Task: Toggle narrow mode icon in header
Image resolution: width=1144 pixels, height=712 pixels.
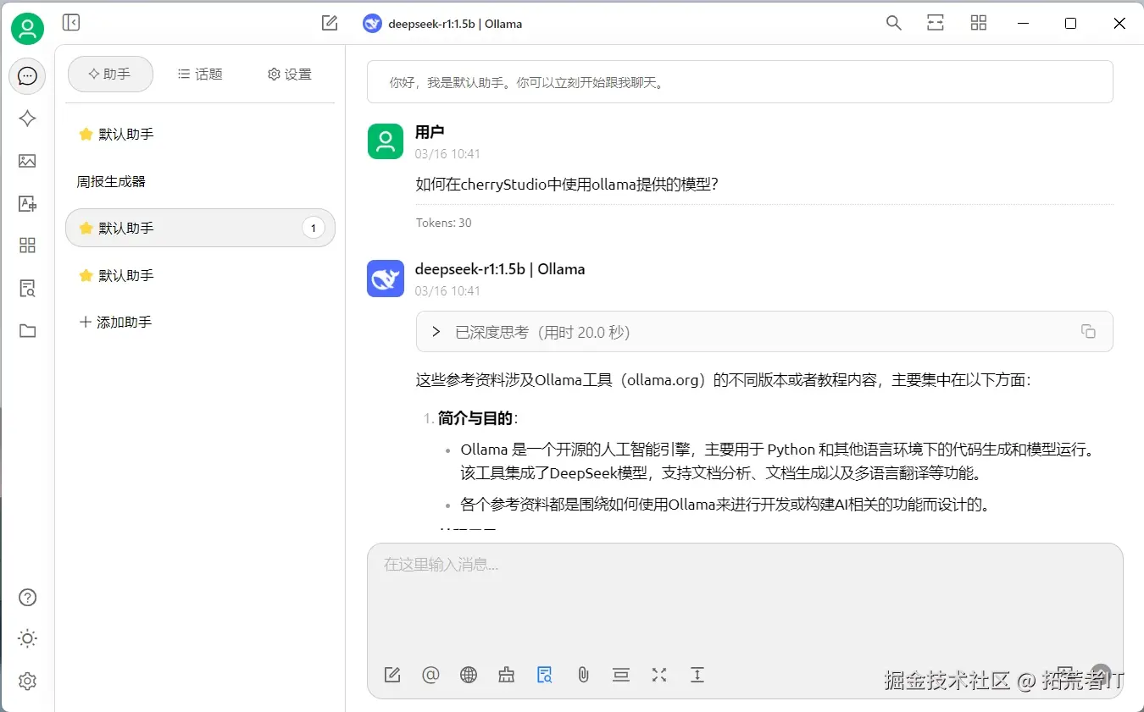Action: (x=936, y=23)
